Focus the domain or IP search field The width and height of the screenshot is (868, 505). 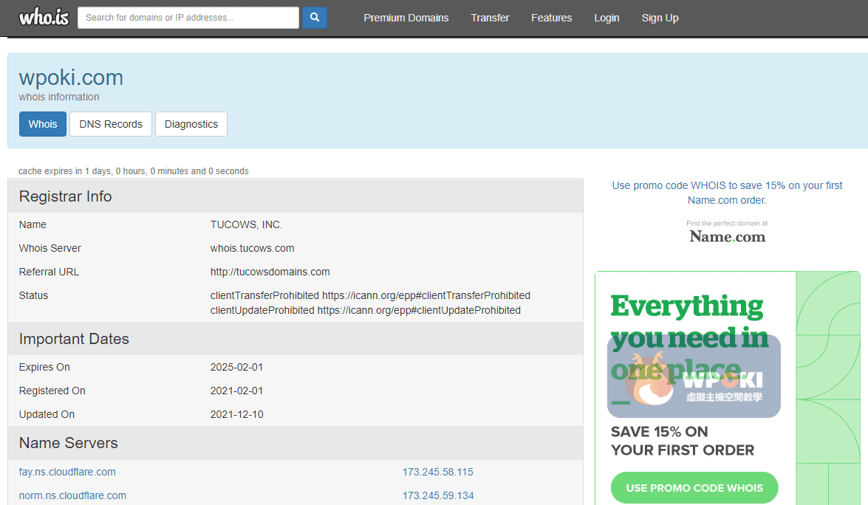point(188,18)
